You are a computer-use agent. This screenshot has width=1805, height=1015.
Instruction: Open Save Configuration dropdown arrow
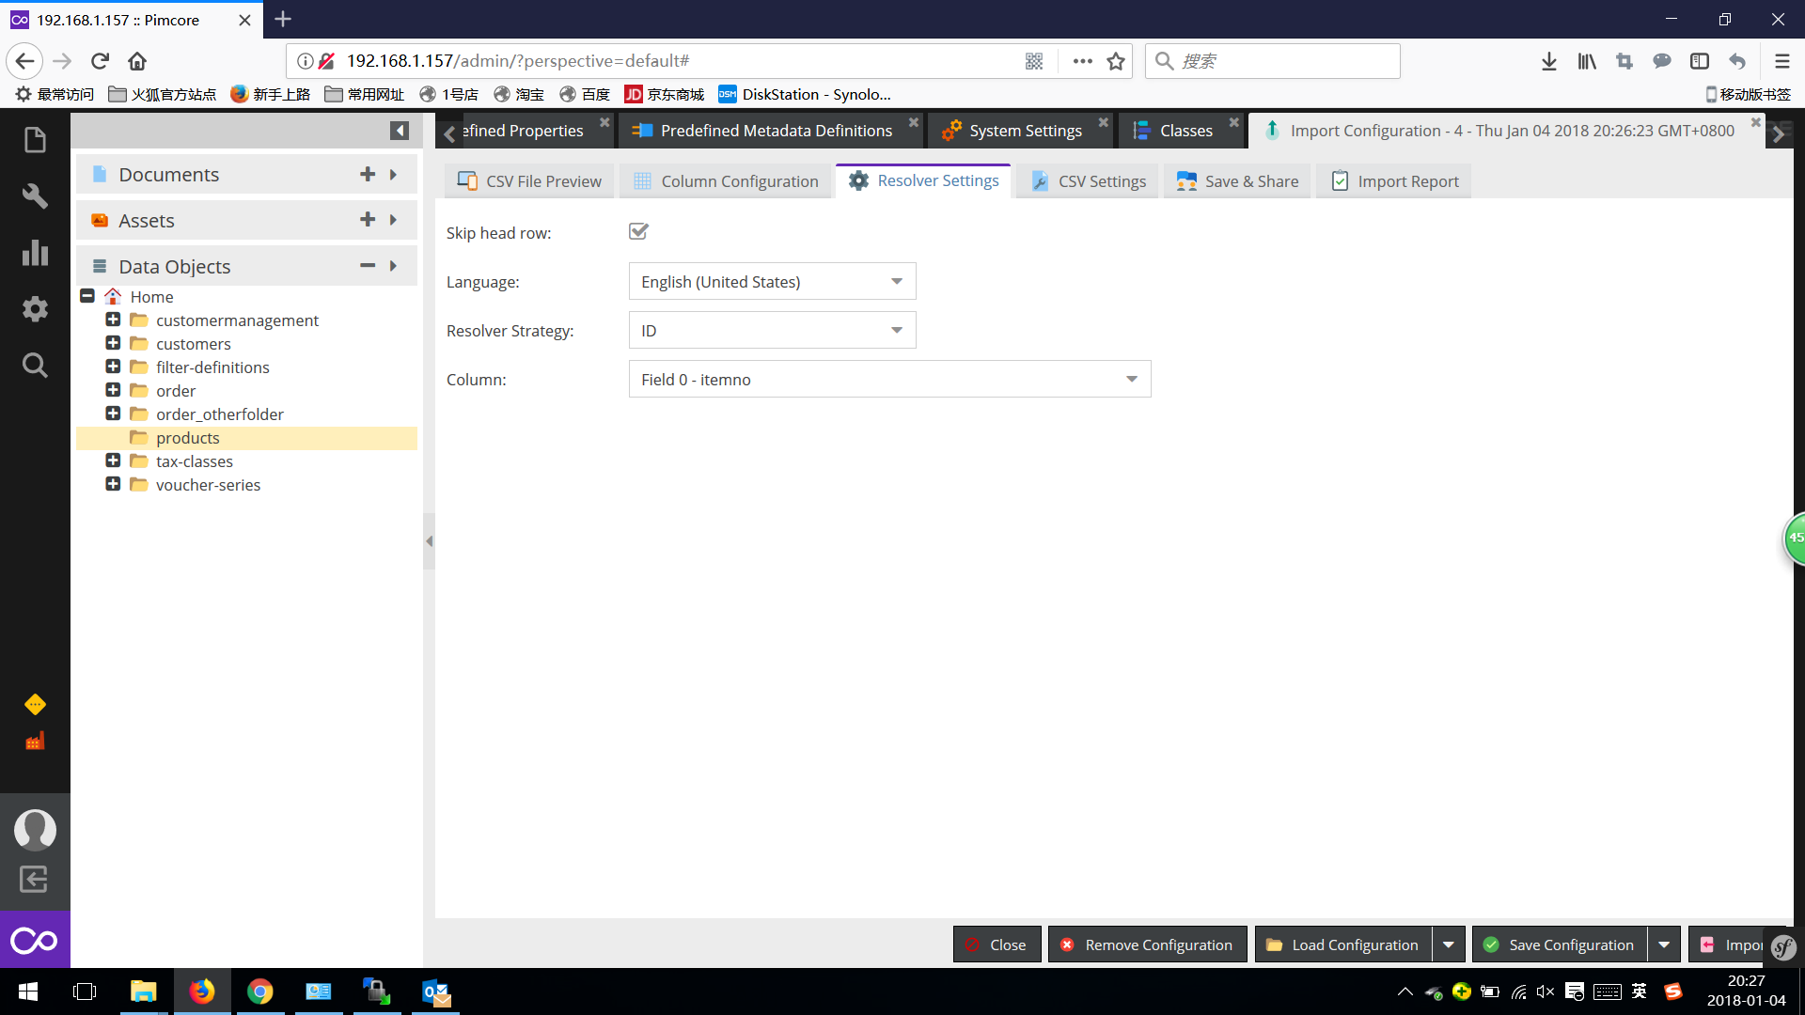[x=1664, y=944]
